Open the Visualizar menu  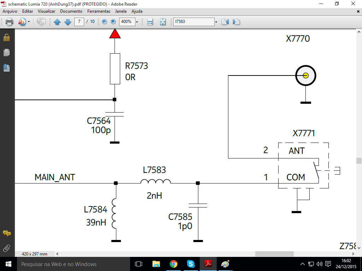pos(46,11)
